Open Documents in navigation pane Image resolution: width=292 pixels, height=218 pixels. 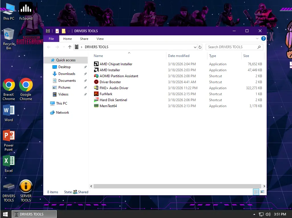(x=67, y=80)
